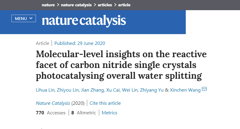
Task: Open the MENU dropdown
Action: (x=23, y=19)
